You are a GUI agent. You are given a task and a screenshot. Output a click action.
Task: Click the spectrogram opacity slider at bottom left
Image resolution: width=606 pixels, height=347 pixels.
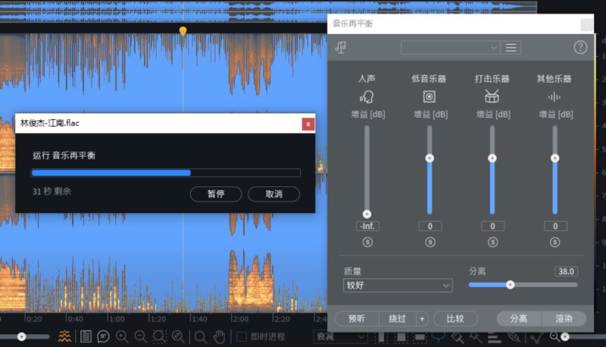pos(22,336)
